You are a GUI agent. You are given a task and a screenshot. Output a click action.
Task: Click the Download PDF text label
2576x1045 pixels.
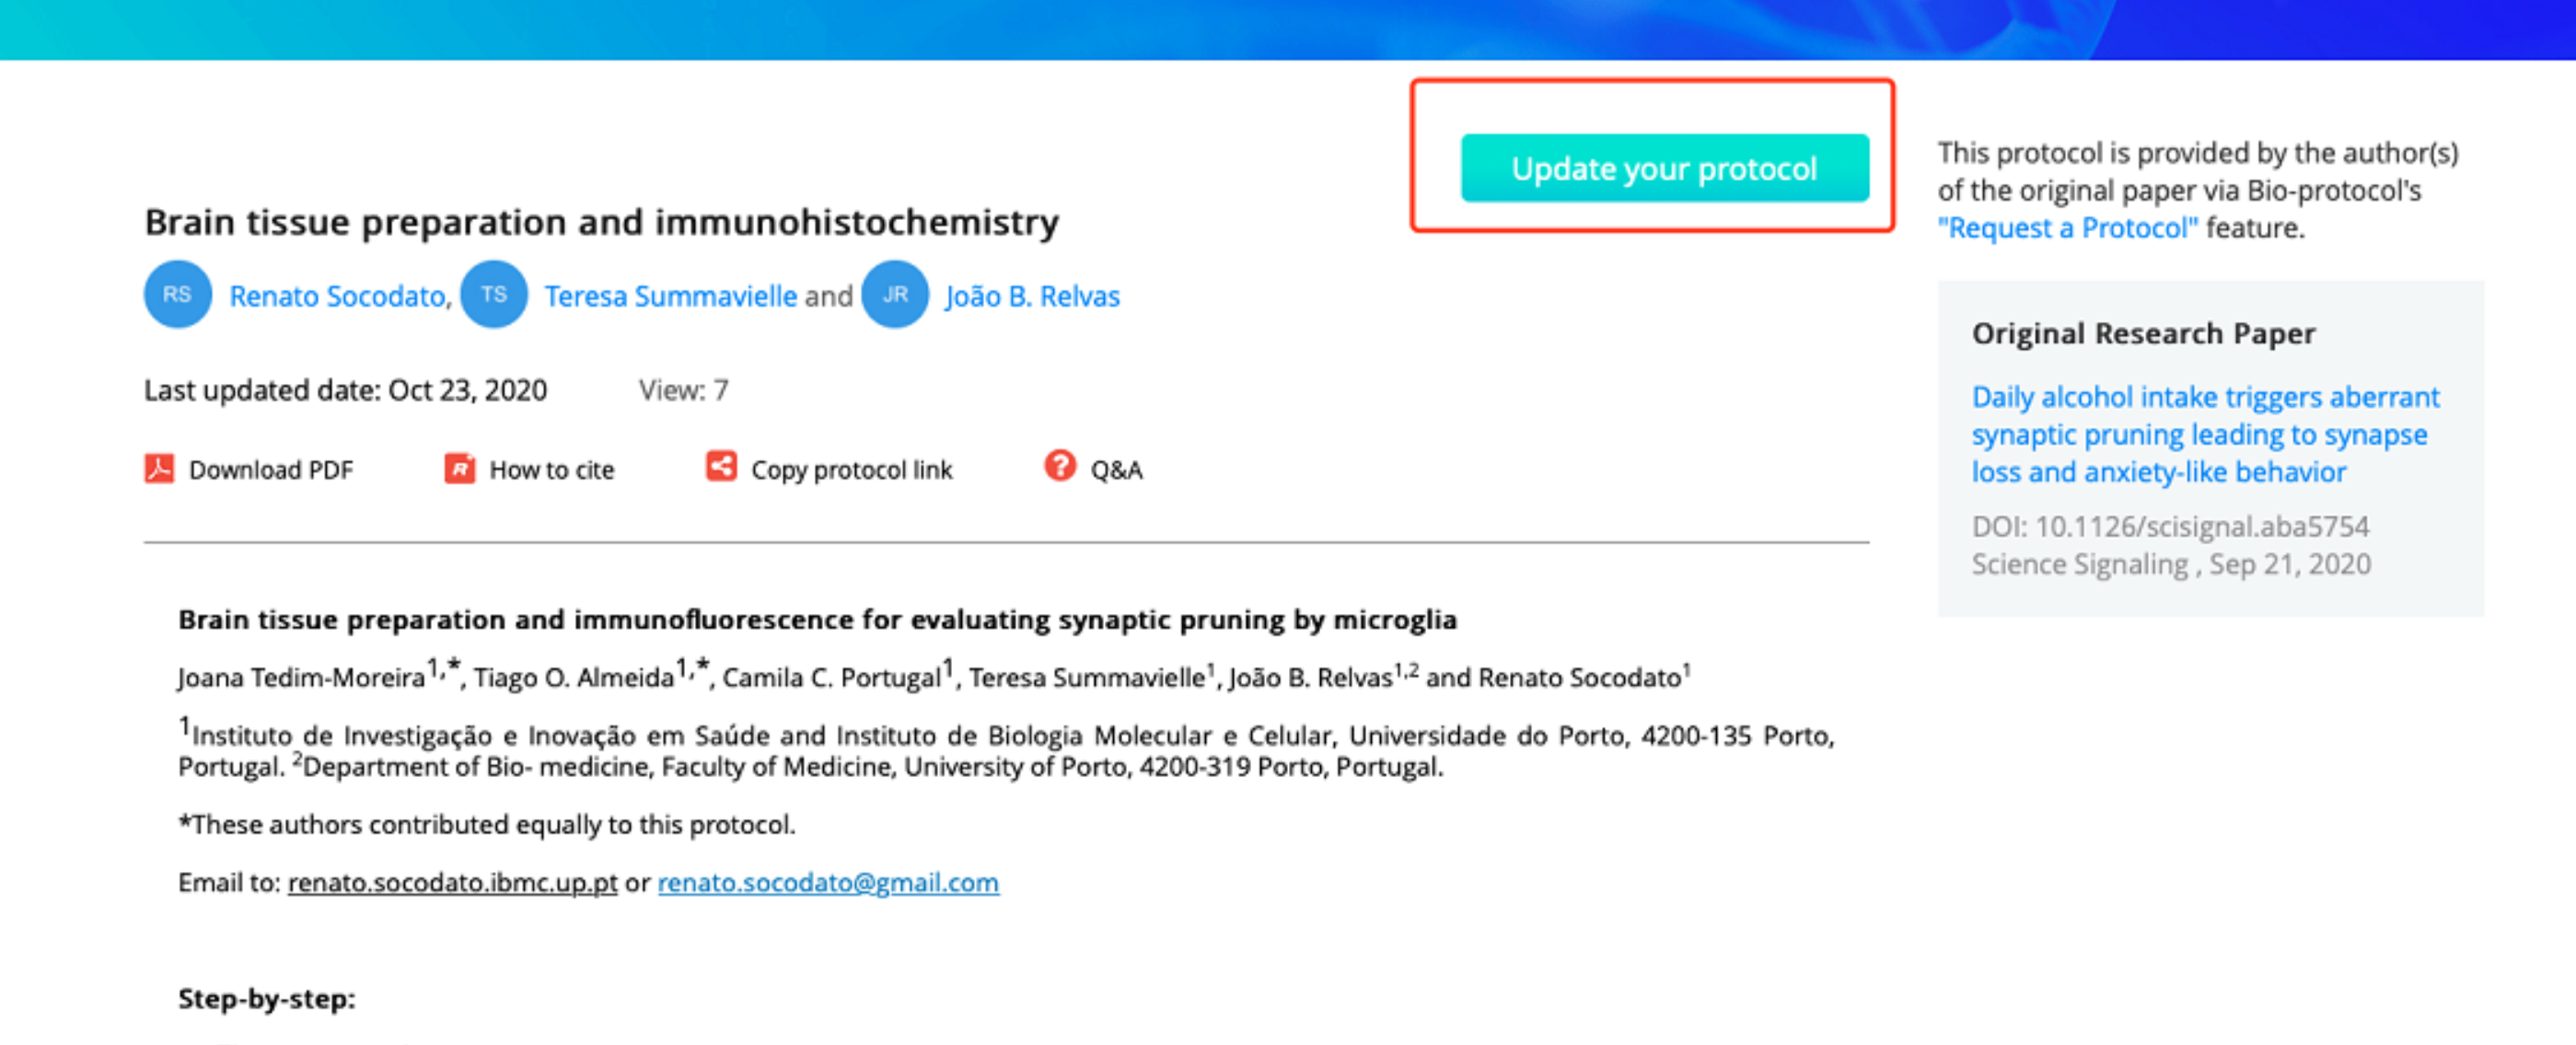(271, 470)
